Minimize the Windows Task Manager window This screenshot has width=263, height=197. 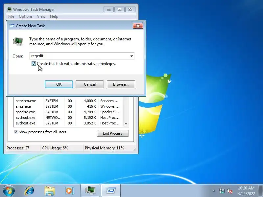(x=108, y=10)
